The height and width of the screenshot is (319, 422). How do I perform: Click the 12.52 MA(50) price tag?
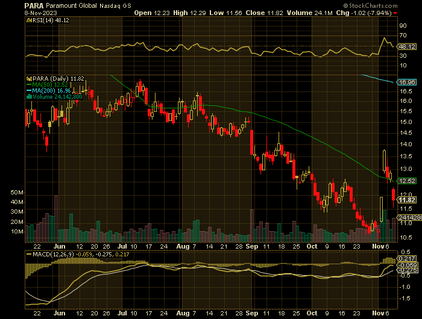(407, 181)
